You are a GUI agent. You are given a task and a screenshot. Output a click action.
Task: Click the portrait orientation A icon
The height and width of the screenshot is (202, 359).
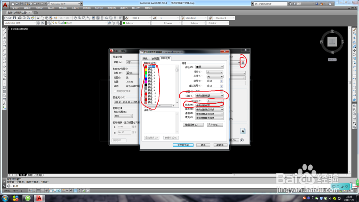243,131
